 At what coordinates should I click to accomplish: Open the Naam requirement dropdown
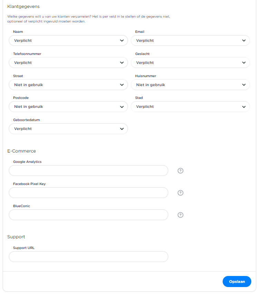click(68, 40)
